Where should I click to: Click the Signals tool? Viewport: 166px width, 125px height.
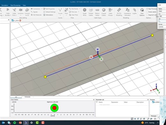coord(34,12)
